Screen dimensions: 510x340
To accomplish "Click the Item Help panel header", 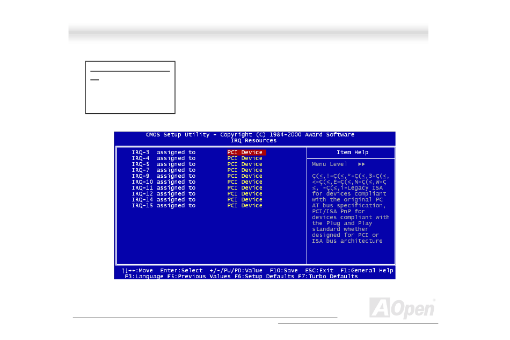I will pyautogui.click(x=352, y=153).
